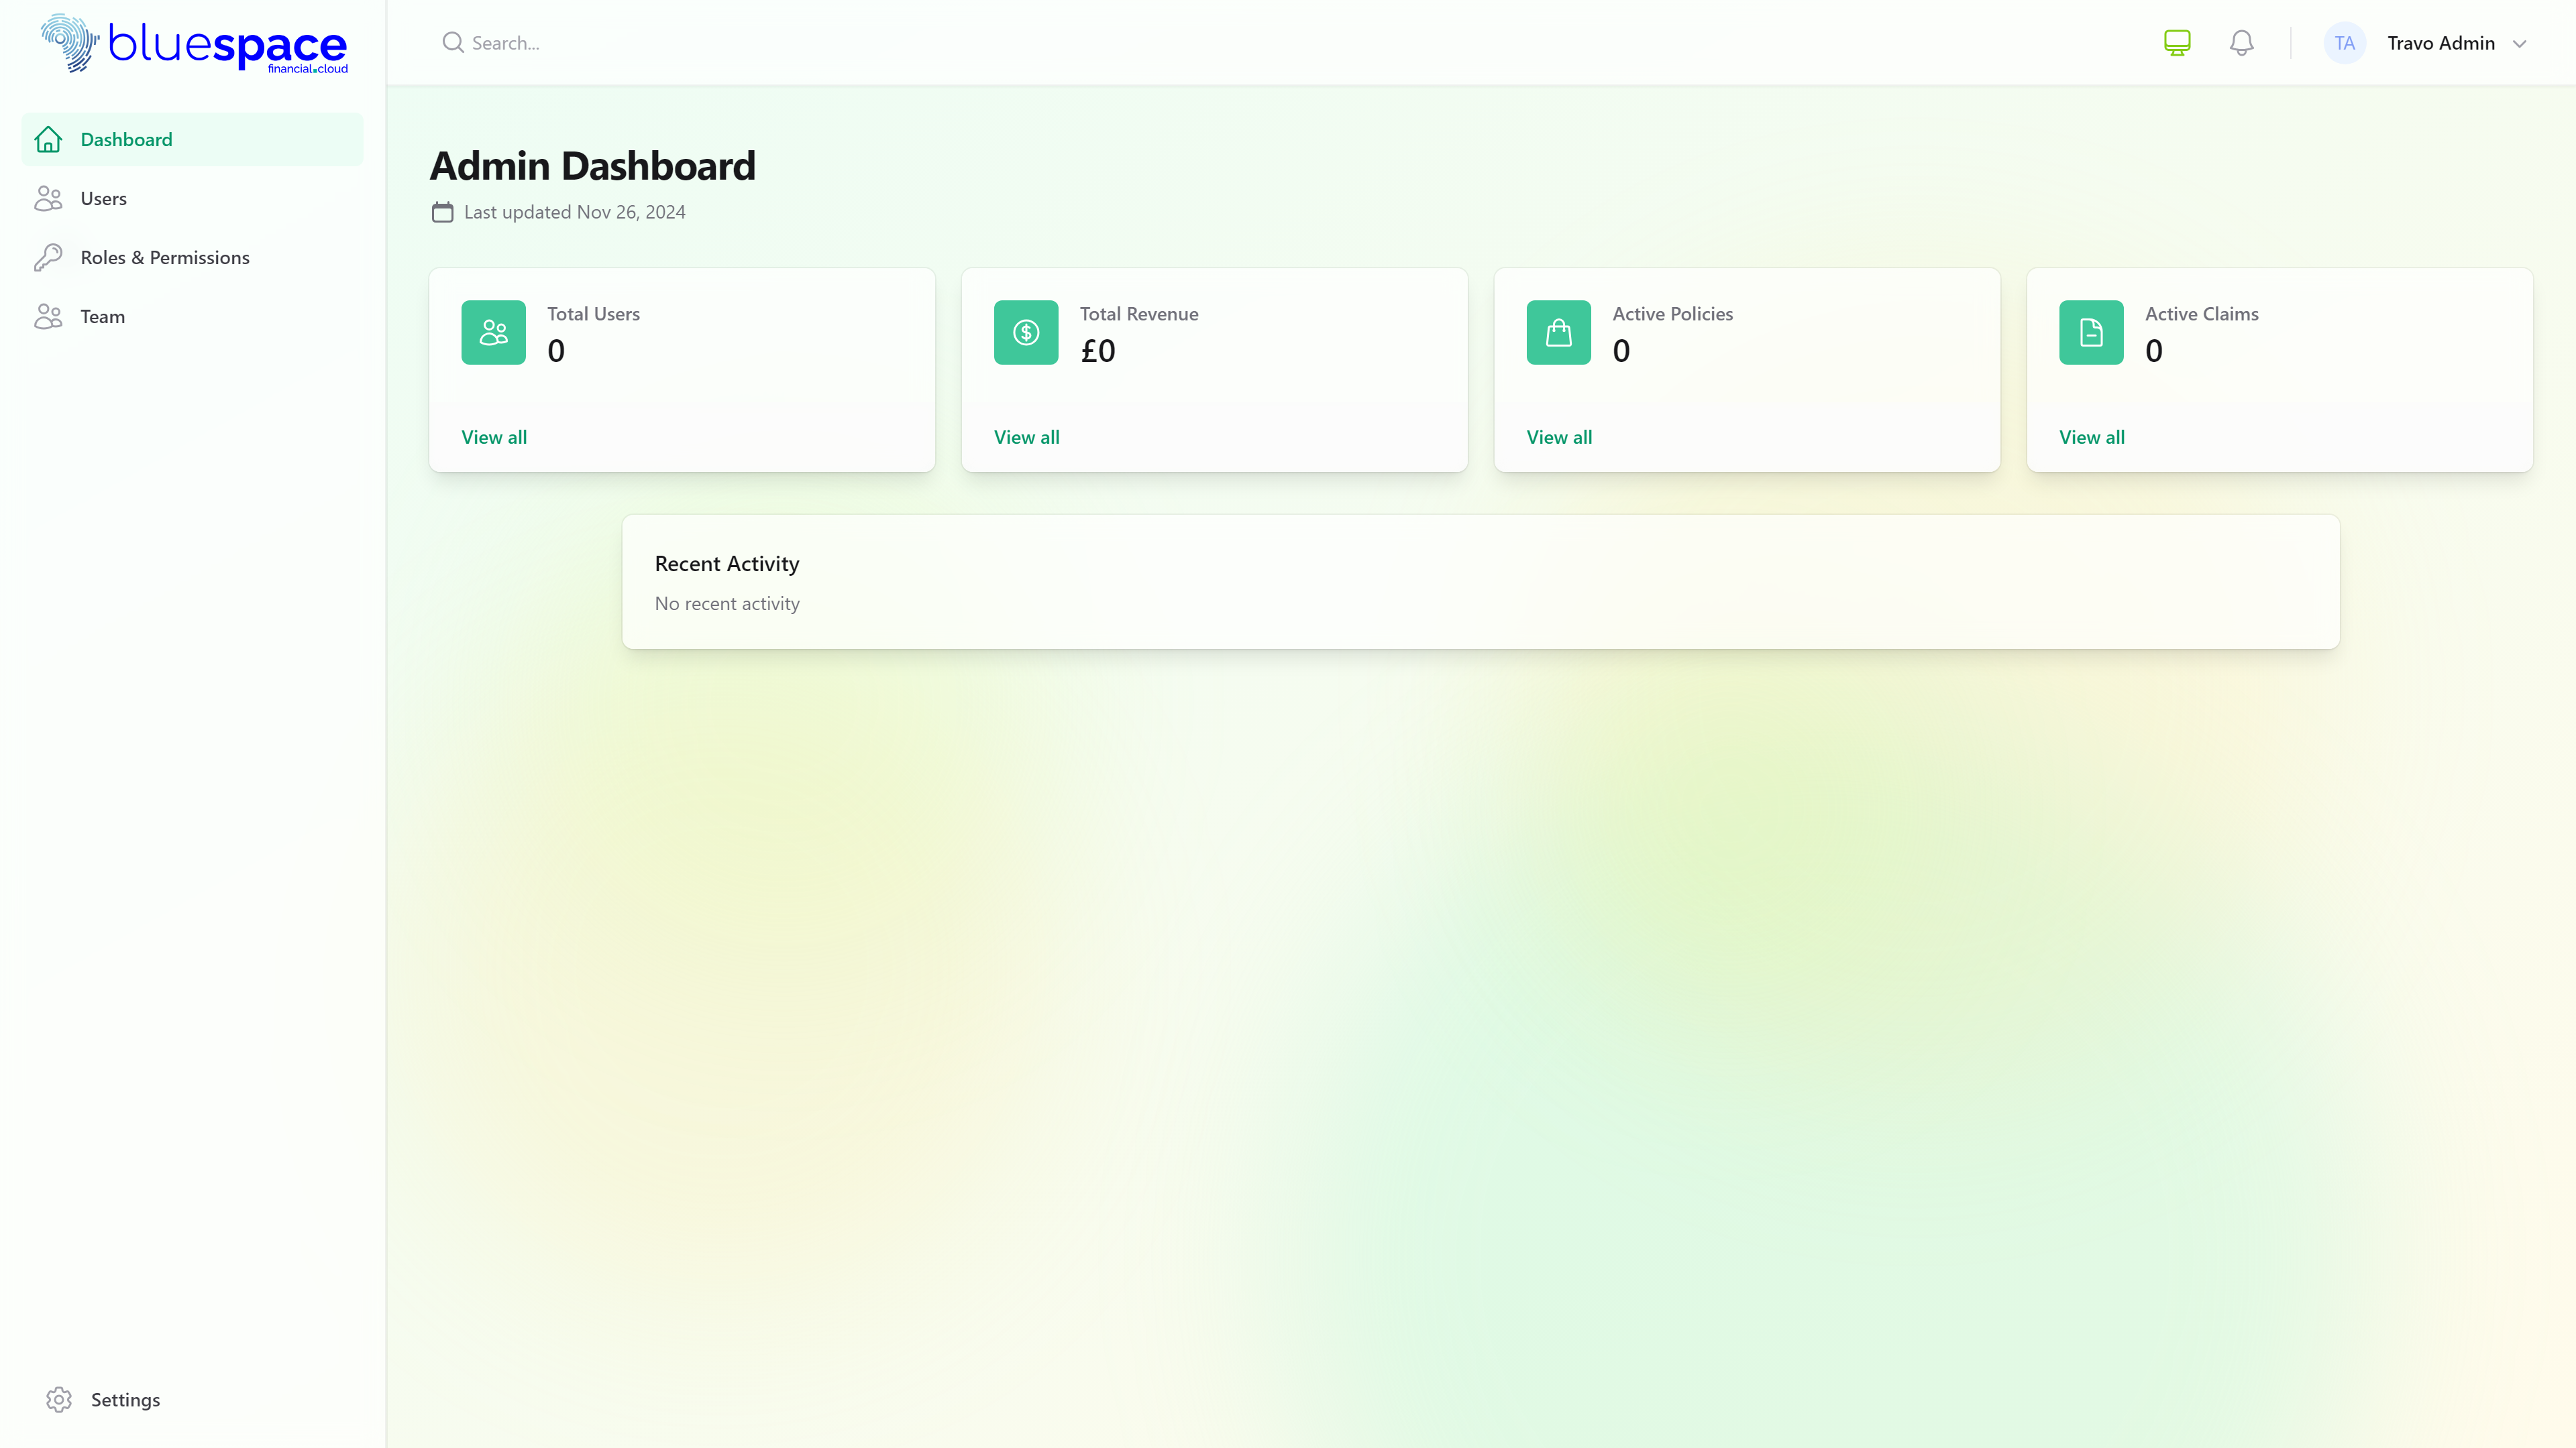Click the document icon on Active Claims card

pyautogui.click(x=2090, y=332)
